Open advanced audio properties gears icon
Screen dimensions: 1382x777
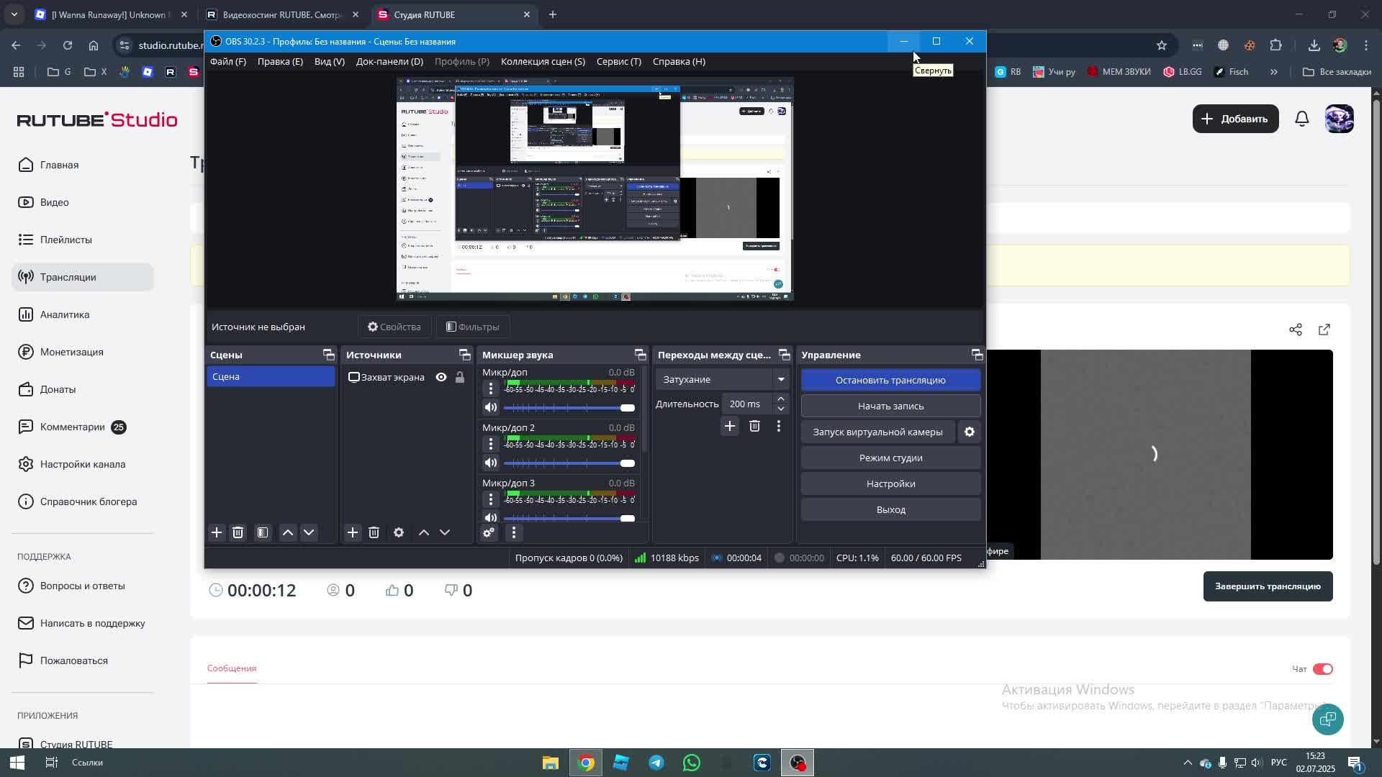pos(489,532)
